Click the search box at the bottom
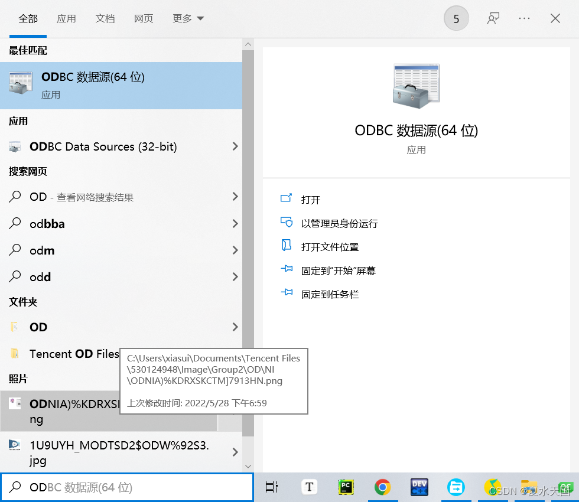Image resolution: width=579 pixels, height=502 pixels. pyautogui.click(x=127, y=487)
